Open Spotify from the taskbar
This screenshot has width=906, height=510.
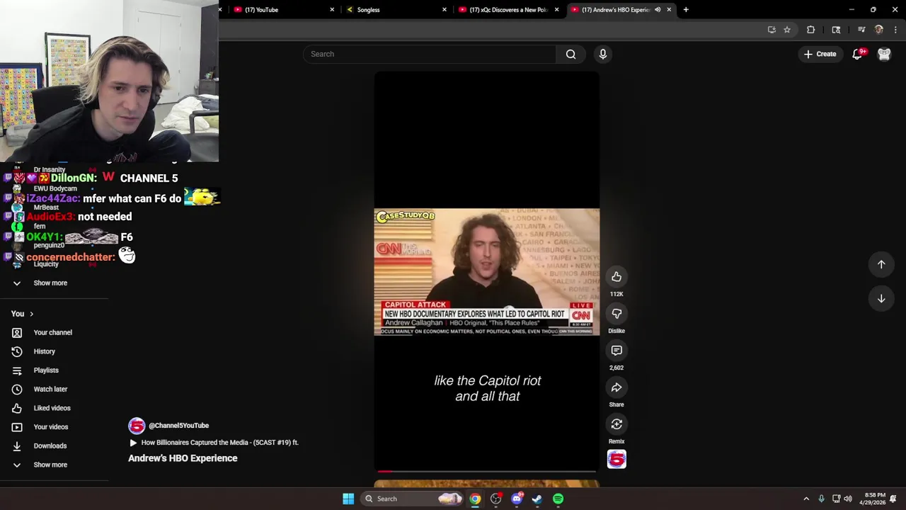[558, 499]
